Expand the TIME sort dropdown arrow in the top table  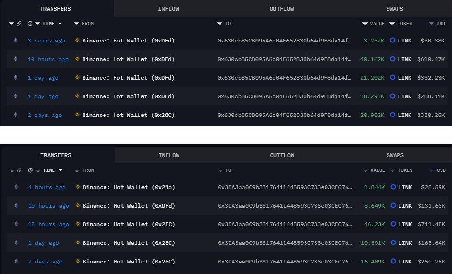pos(60,23)
